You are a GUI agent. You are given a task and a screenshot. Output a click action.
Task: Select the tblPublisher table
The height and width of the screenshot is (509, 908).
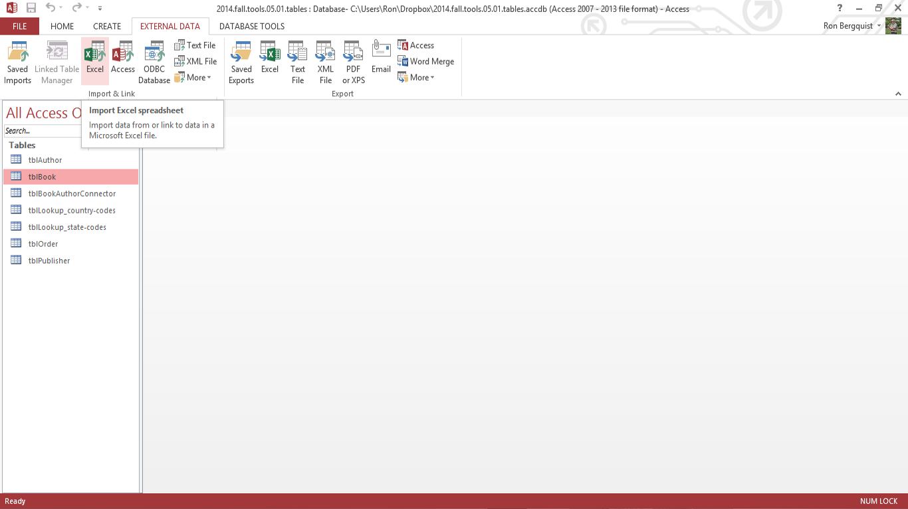point(49,260)
